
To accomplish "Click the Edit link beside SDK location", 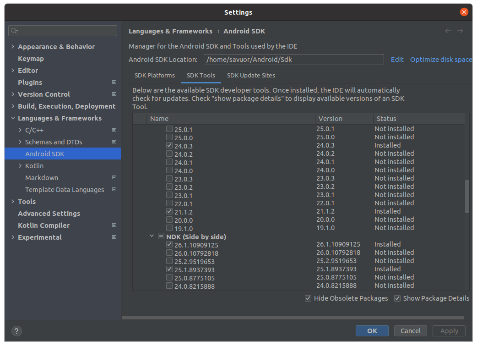I will [397, 59].
